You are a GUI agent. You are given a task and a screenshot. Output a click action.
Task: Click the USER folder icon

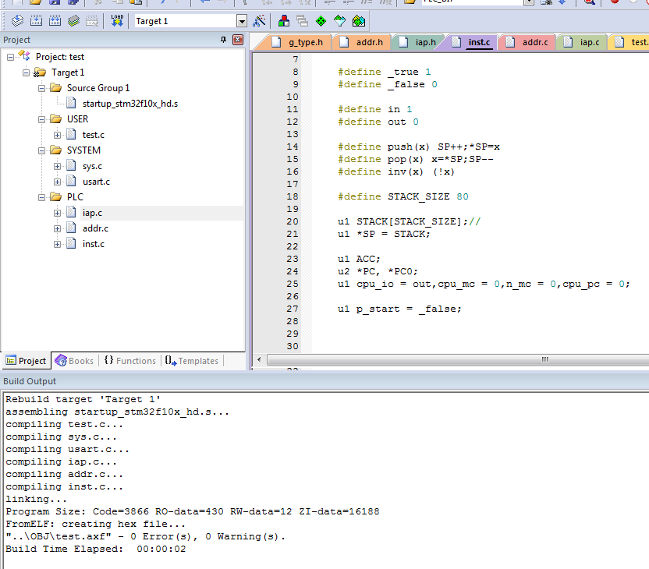(56, 119)
